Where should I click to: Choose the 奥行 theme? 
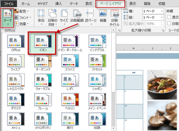pos(70,121)
